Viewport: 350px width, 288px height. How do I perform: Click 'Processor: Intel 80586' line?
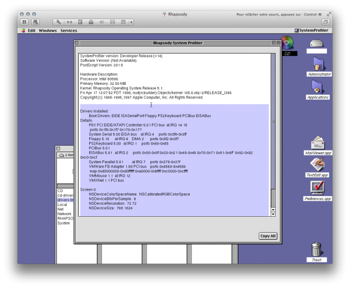pyautogui.click(x=99, y=79)
